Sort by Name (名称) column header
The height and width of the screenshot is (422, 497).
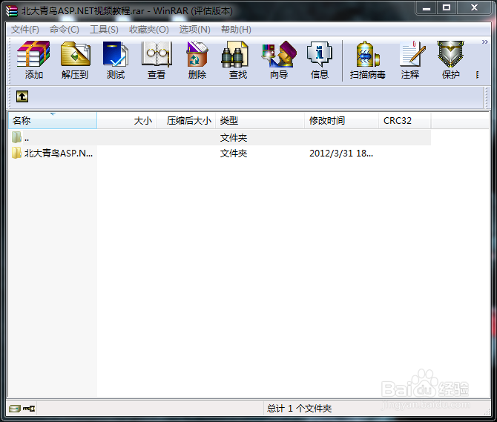pyautogui.click(x=53, y=120)
